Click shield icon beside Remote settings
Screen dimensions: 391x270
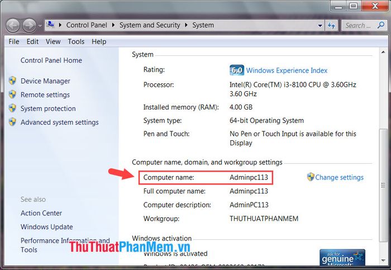pos(12,94)
